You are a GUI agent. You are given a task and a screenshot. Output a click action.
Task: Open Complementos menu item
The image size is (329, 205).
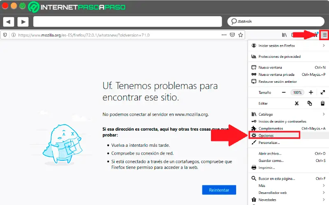tap(289, 128)
